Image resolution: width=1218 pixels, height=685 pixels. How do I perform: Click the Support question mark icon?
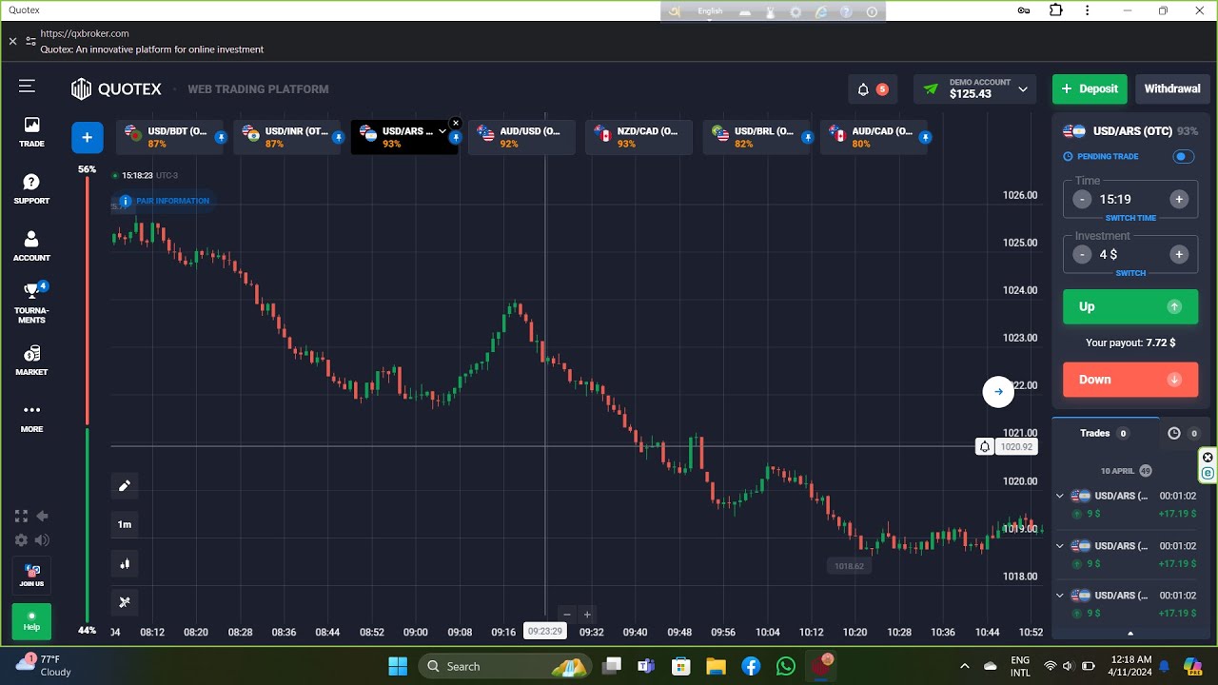pos(31,182)
